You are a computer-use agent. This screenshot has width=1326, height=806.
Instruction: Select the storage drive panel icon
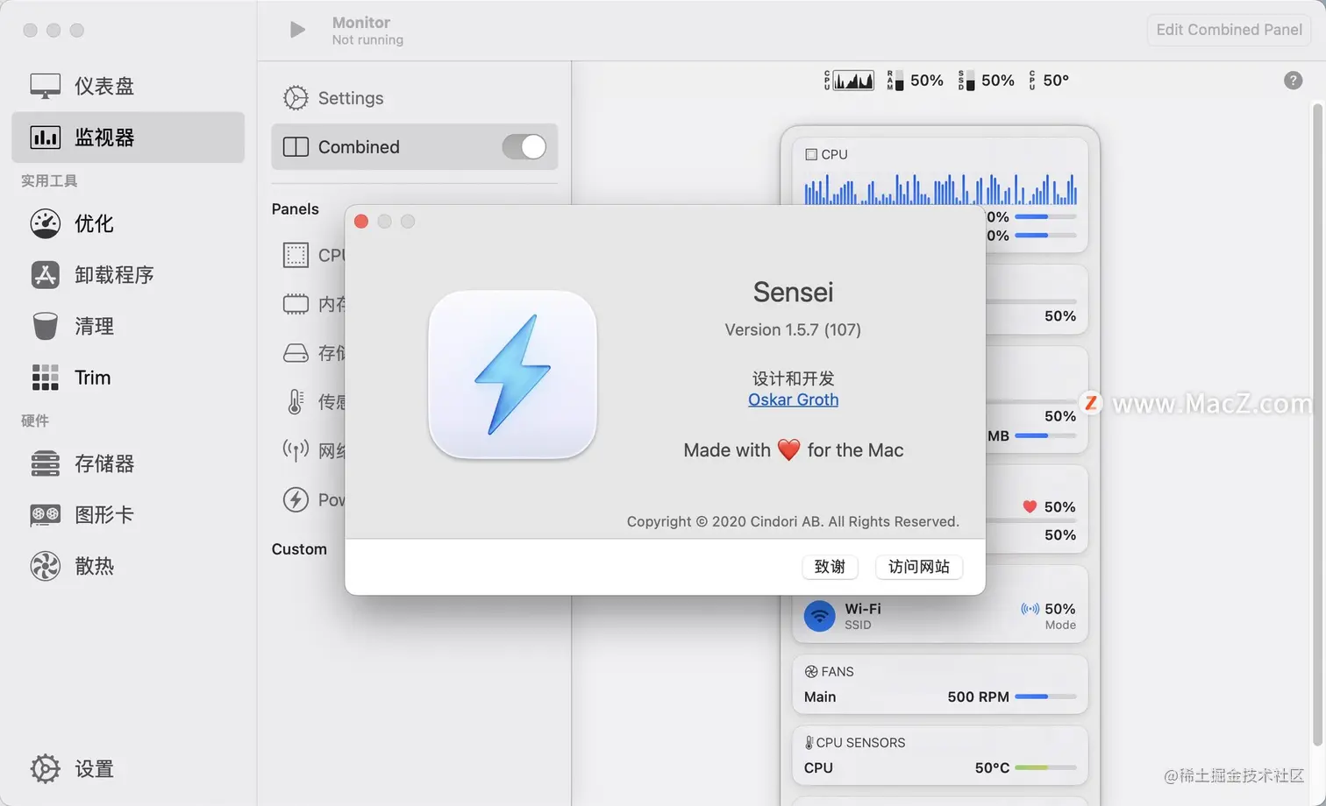[x=296, y=353]
